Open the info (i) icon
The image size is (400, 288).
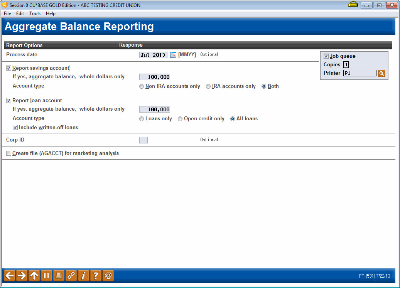coord(83,275)
